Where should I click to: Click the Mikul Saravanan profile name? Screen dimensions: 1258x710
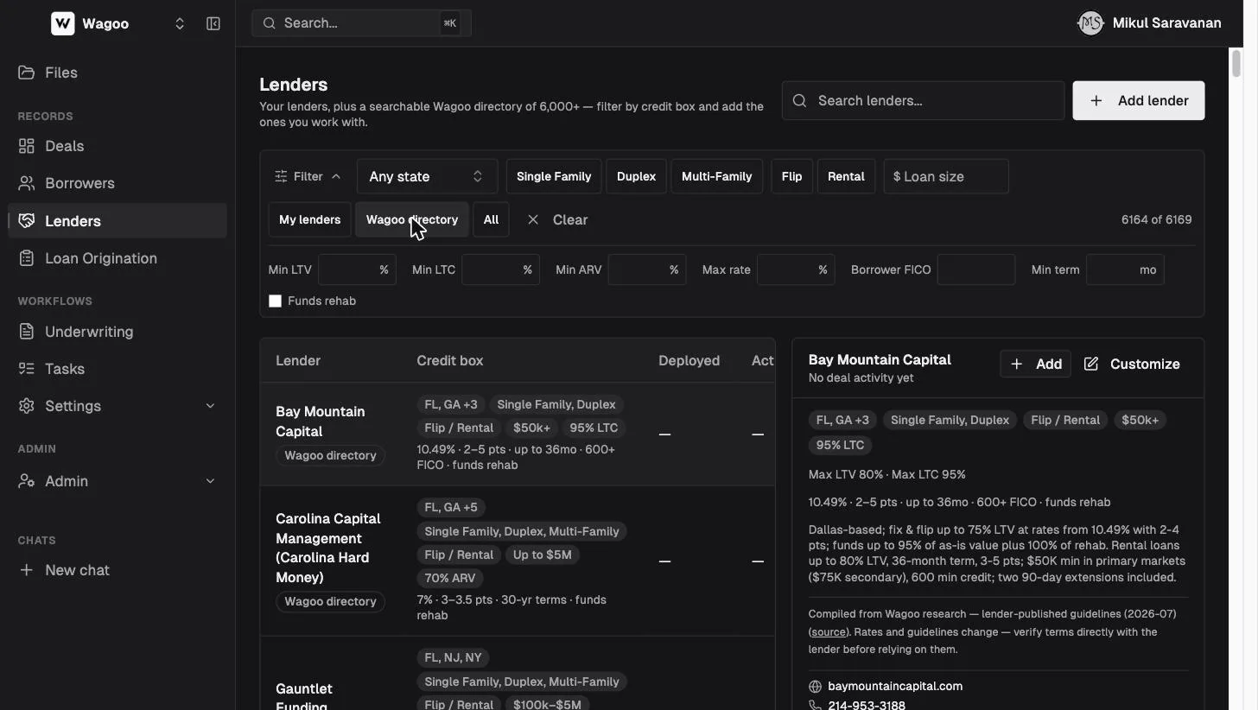pos(1167,23)
